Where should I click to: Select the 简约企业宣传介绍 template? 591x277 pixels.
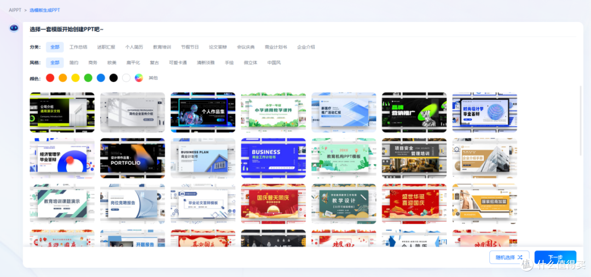[x=132, y=112]
